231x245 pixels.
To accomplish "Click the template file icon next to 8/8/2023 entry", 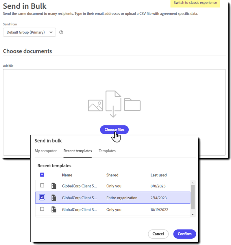I will click(54, 186).
